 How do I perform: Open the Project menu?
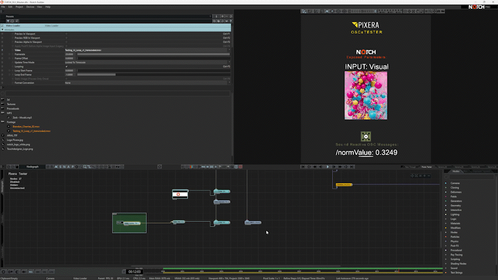coord(19,7)
